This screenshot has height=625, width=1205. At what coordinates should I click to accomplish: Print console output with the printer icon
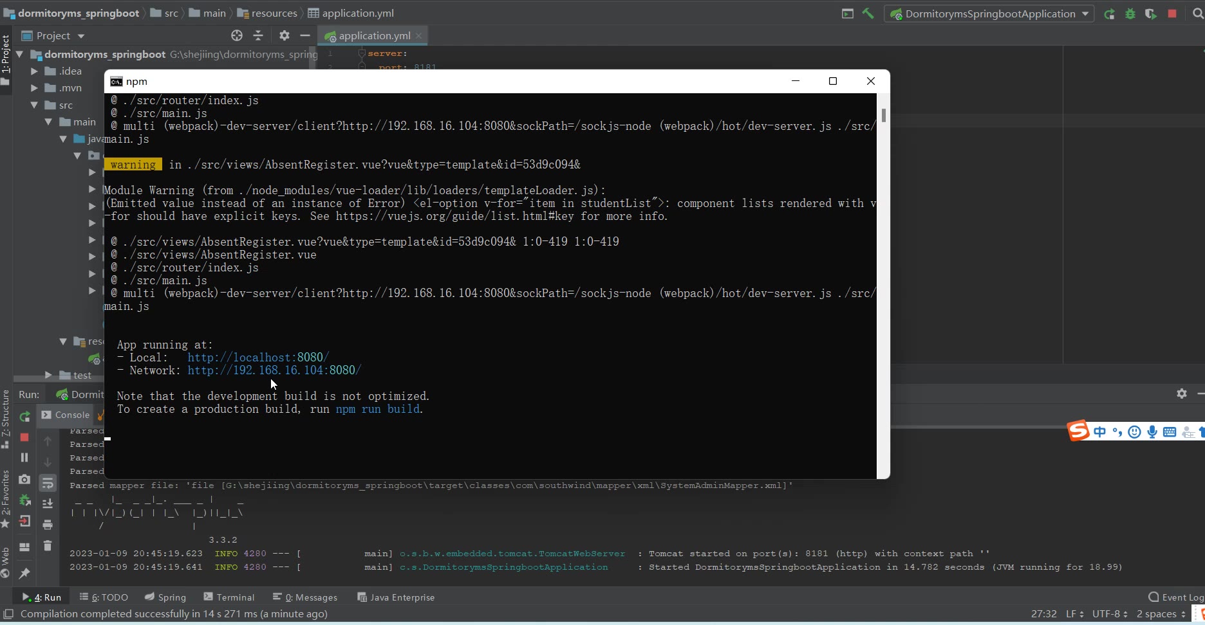tap(48, 525)
